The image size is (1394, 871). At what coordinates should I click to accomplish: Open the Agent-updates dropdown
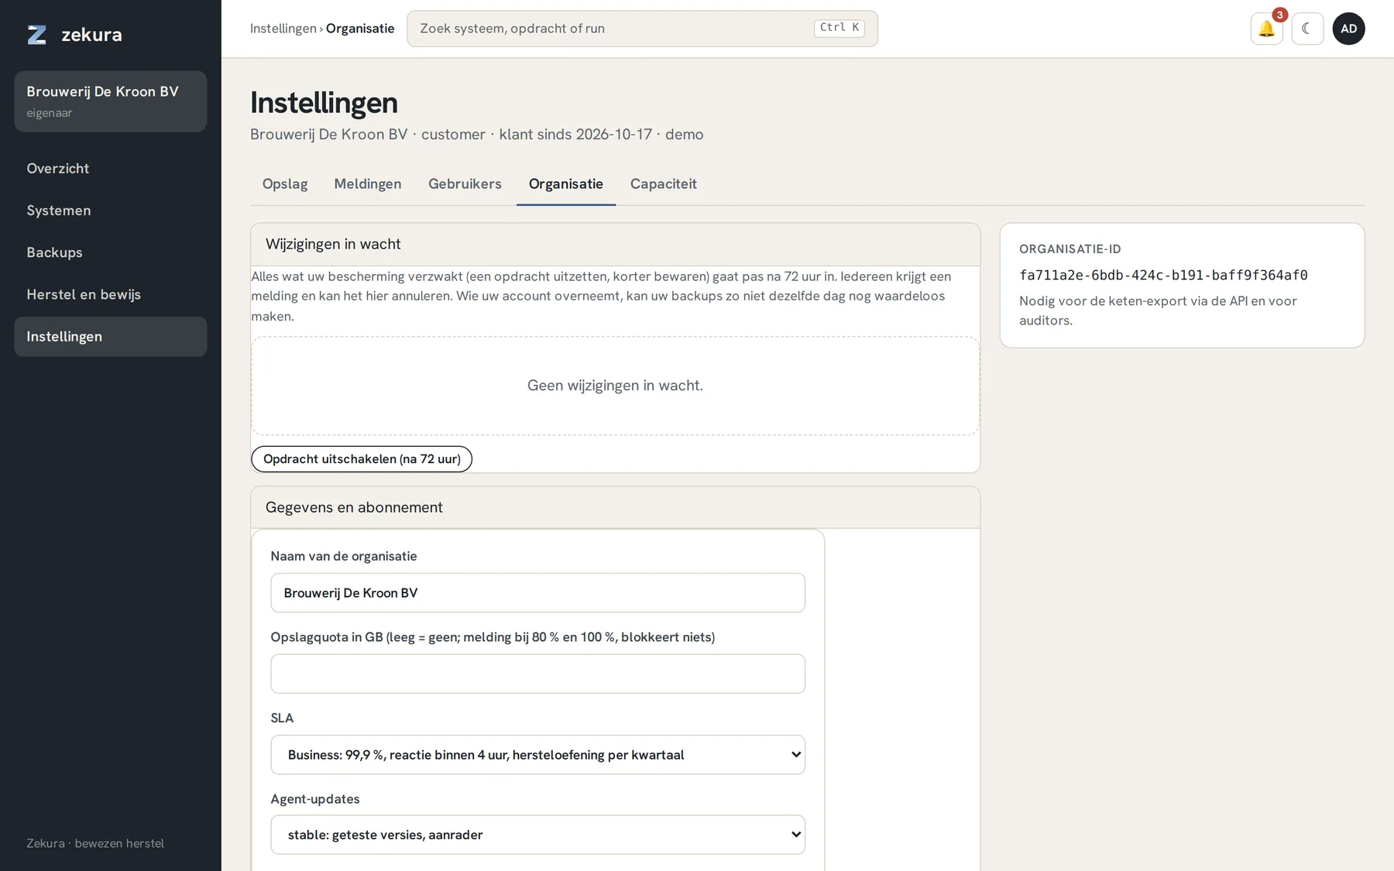click(x=537, y=835)
